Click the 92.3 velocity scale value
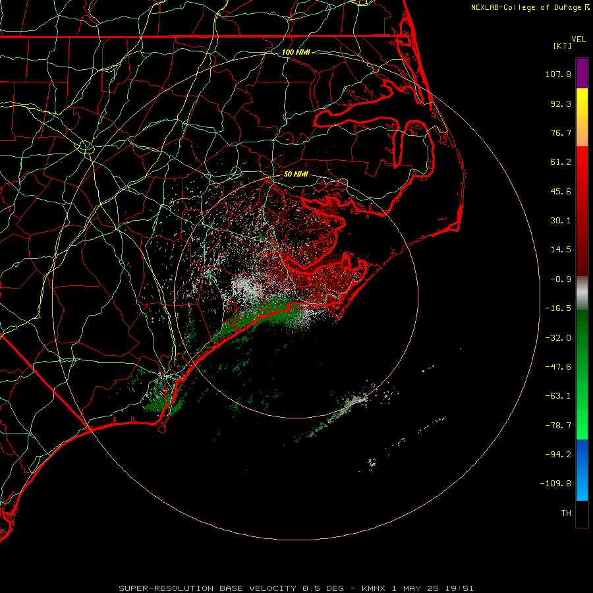This screenshot has width=593, height=593. click(x=561, y=103)
